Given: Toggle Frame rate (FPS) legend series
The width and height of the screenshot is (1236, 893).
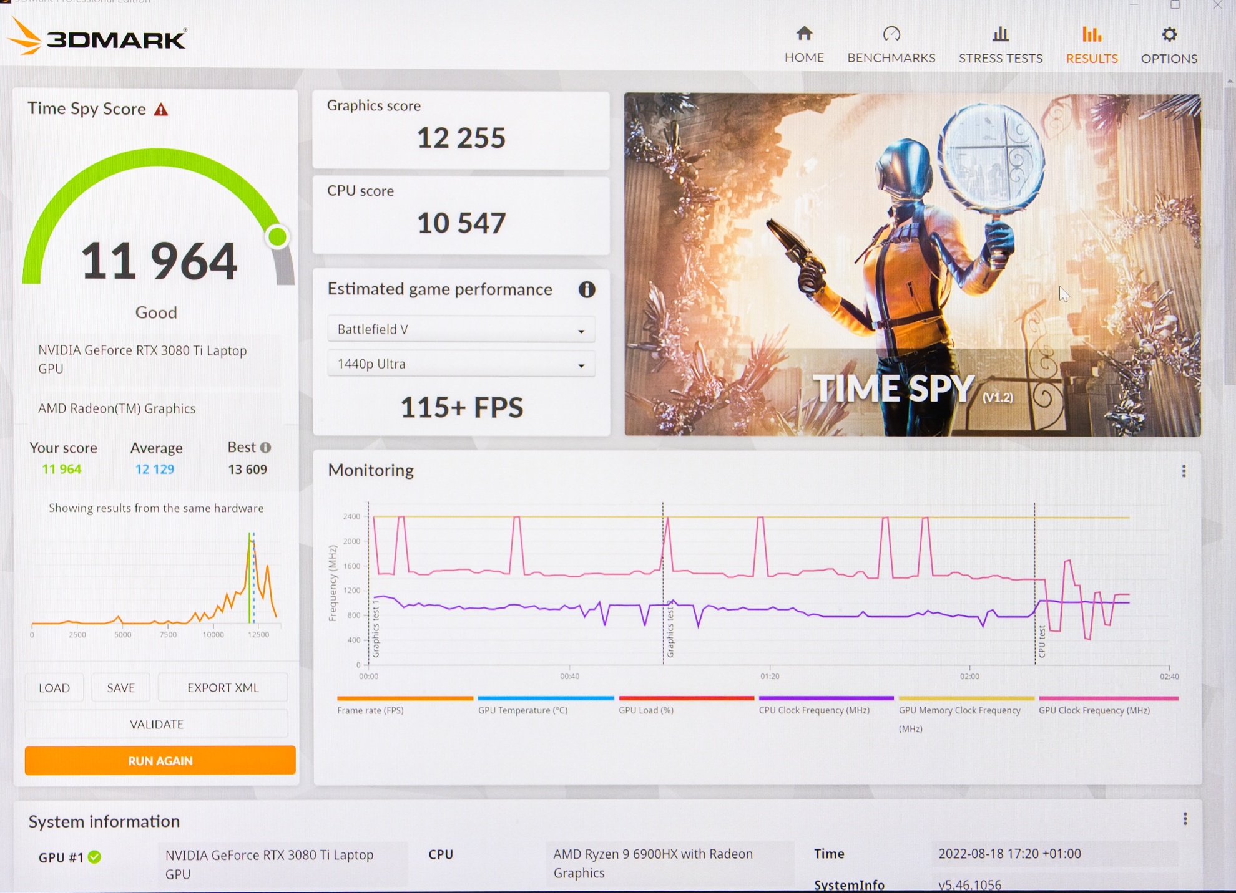Looking at the screenshot, I should pos(370,710).
